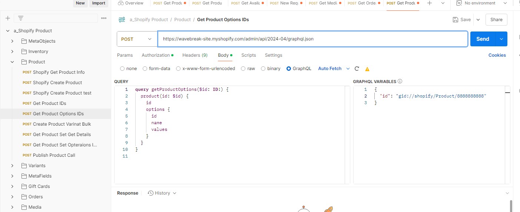Click the Send button

(x=483, y=39)
